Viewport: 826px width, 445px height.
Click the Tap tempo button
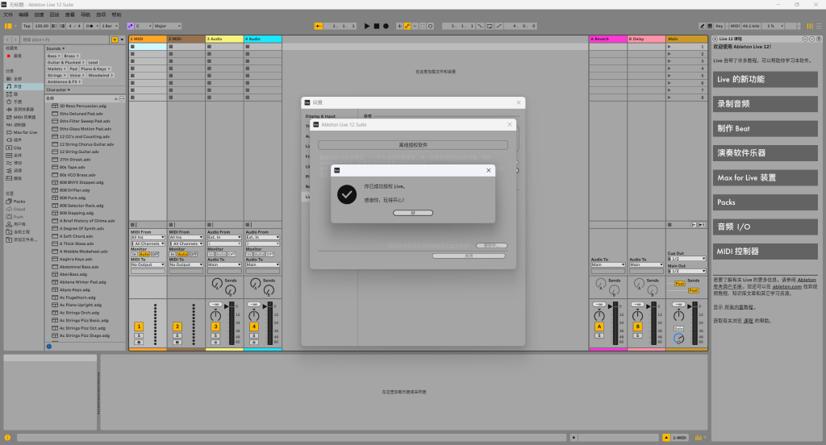[27, 26]
